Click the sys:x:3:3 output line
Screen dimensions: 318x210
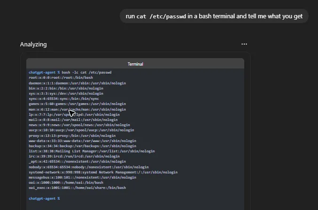[66, 93]
